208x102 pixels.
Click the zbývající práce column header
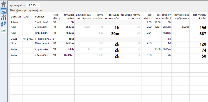[68, 16]
